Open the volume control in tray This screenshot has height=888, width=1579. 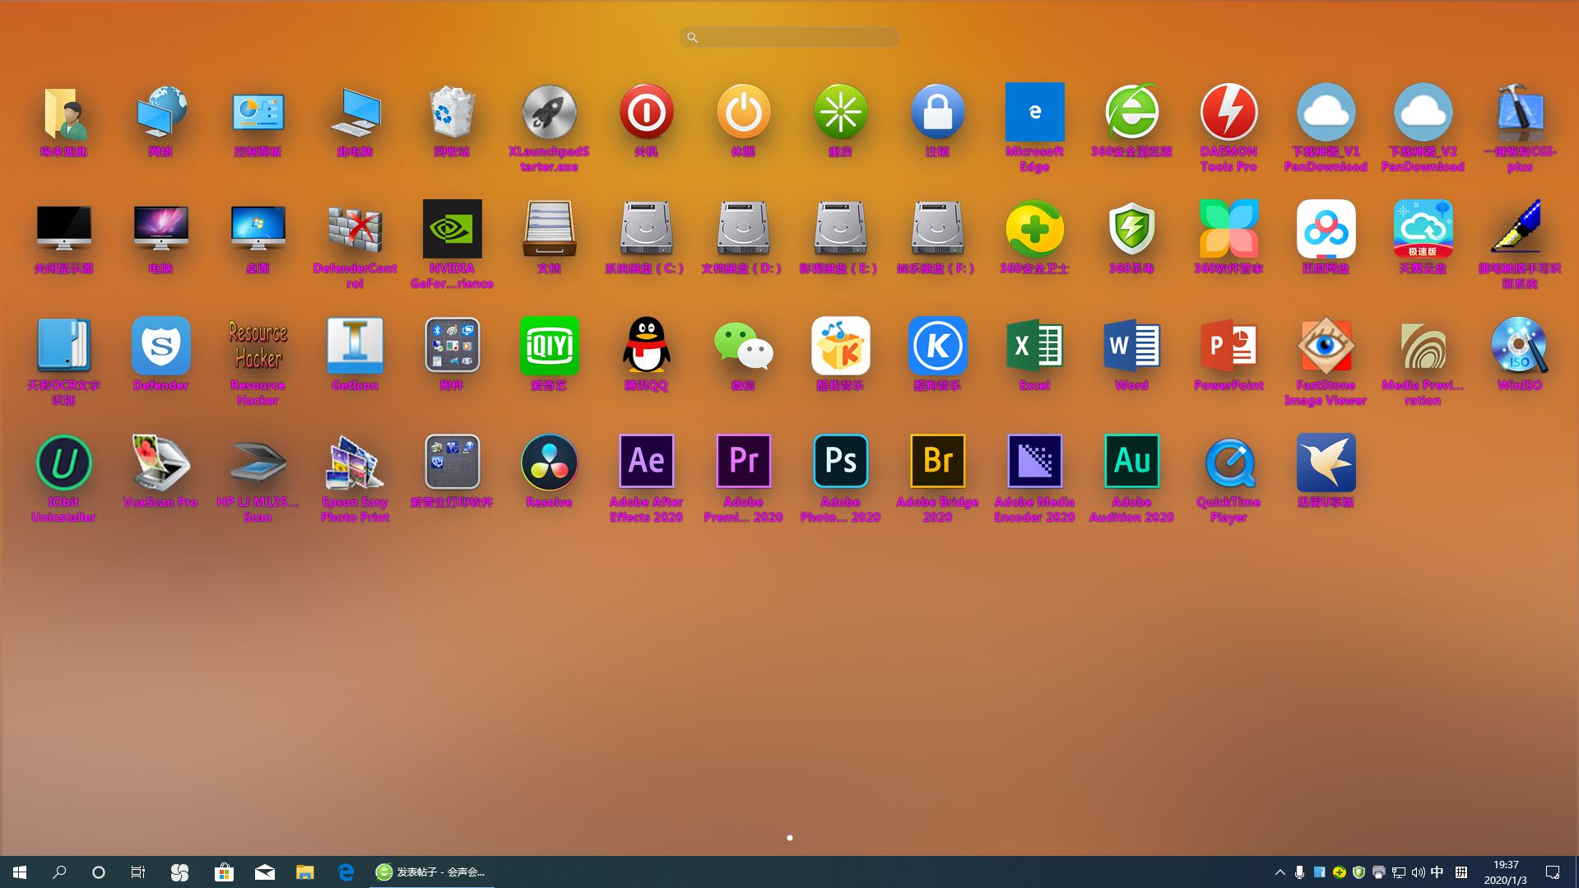tap(1418, 872)
